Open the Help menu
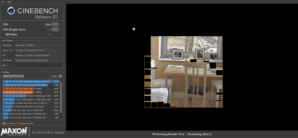Screen dimensions: 298x138 point(9,2)
